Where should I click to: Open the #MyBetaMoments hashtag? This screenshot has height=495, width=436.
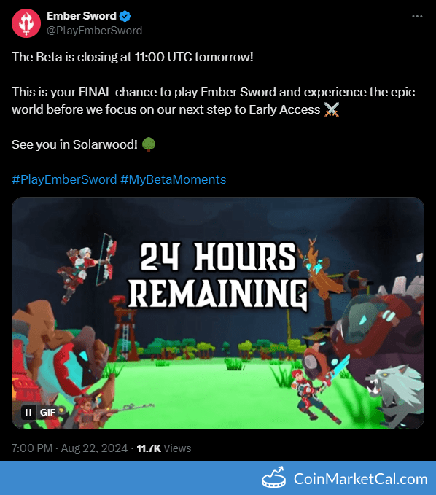click(174, 179)
